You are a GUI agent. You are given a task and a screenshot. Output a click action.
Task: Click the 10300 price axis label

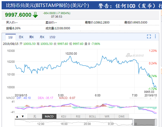tap(11, 51)
